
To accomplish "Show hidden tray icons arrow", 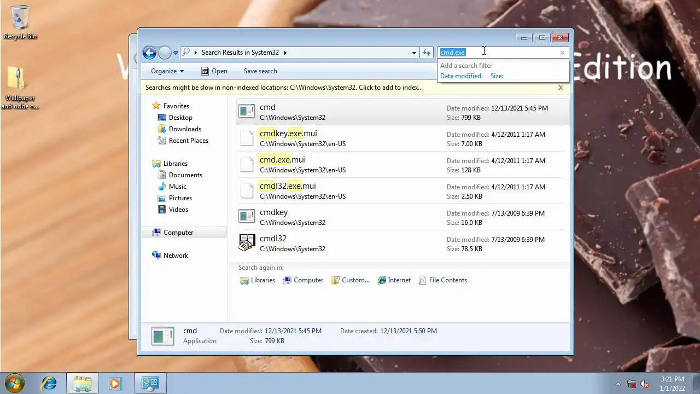I will [619, 384].
